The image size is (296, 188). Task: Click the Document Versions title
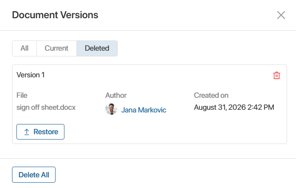coord(55,15)
